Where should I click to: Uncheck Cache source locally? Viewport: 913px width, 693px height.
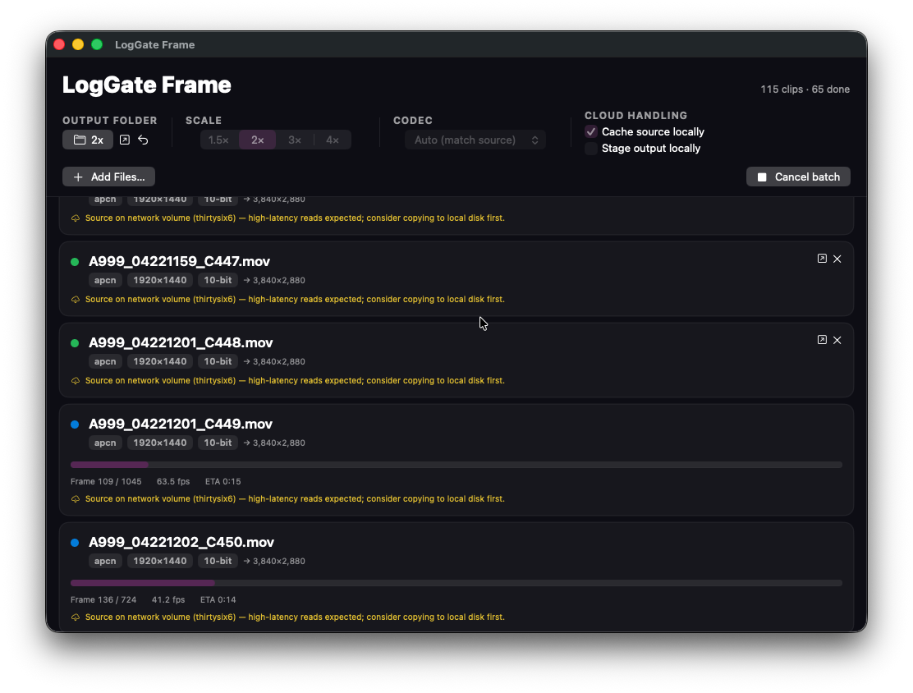591,131
